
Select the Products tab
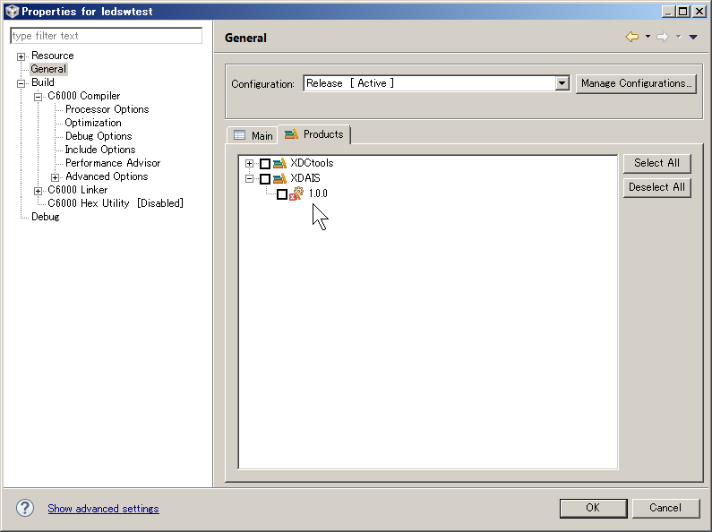point(313,134)
